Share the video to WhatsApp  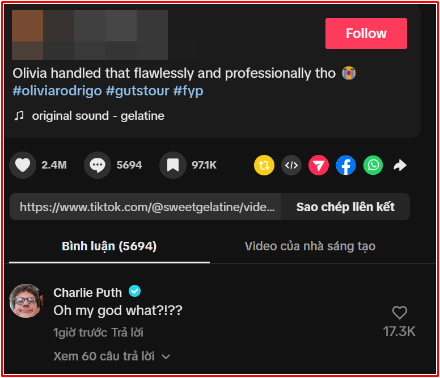(x=373, y=165)
